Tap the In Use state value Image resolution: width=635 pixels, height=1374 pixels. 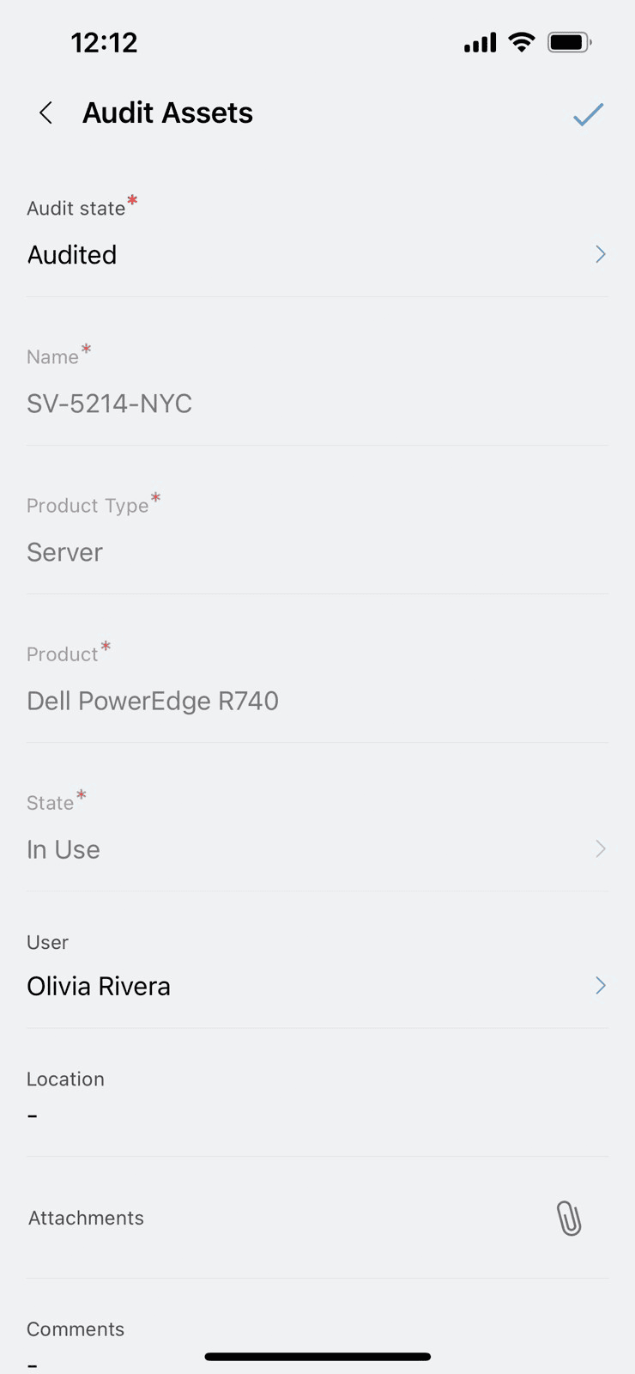(63, 849)
